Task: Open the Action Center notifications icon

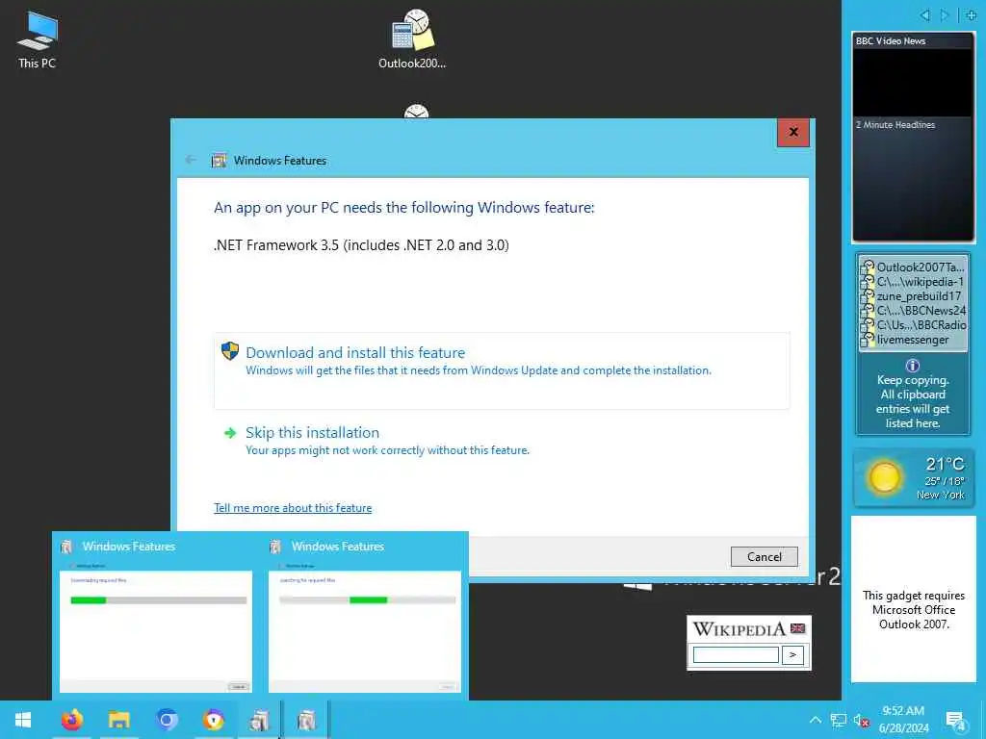Action: [956, 721]
